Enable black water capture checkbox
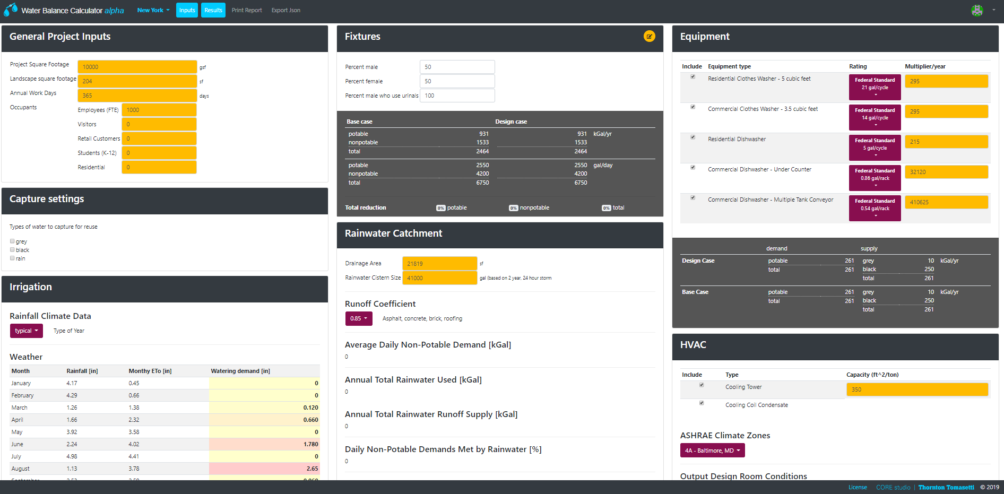Image resolution: width=1004 pixels, height=494 pixels. pyautogui.click(x=12, y=249)
